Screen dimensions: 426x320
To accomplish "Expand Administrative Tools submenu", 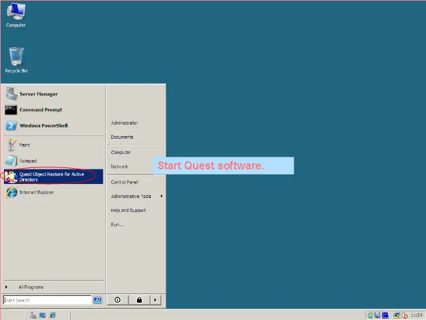I will coord(131,196).
